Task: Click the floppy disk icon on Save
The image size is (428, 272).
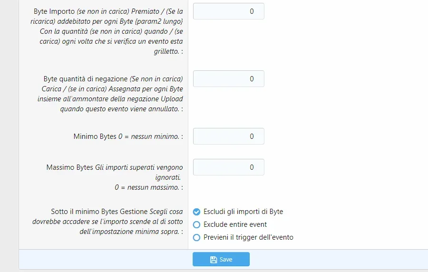Action: click(x=214, y=260)
